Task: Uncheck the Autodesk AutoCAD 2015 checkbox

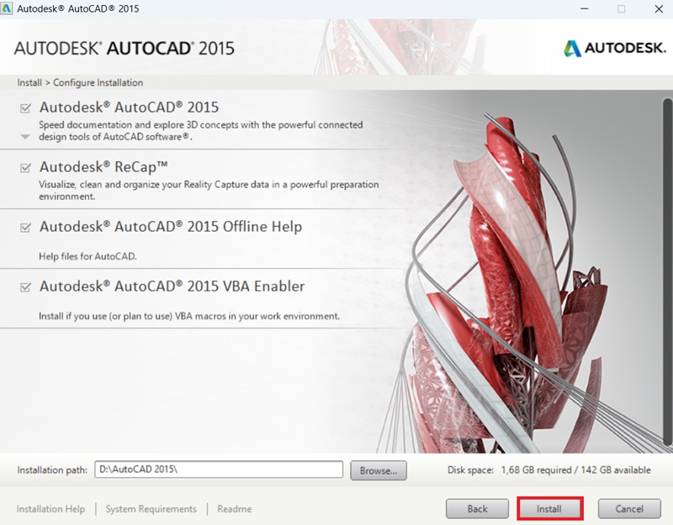Action: (x=25, y=108)
